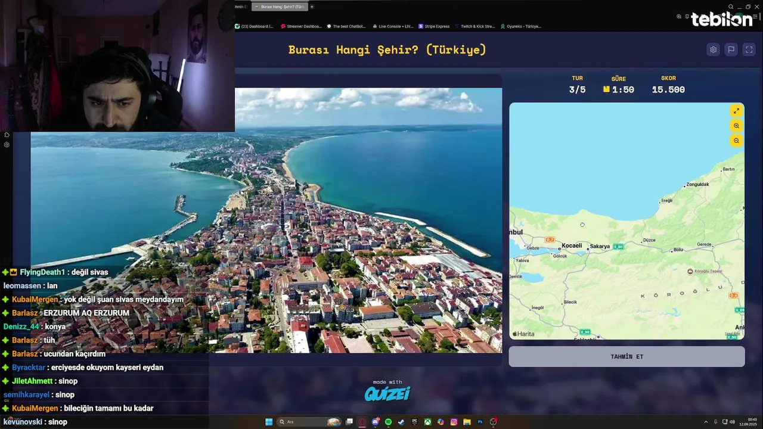Open The best ChatBot bookmark
763x429 pixels.
pyautogui.click(x=346, y=26)
